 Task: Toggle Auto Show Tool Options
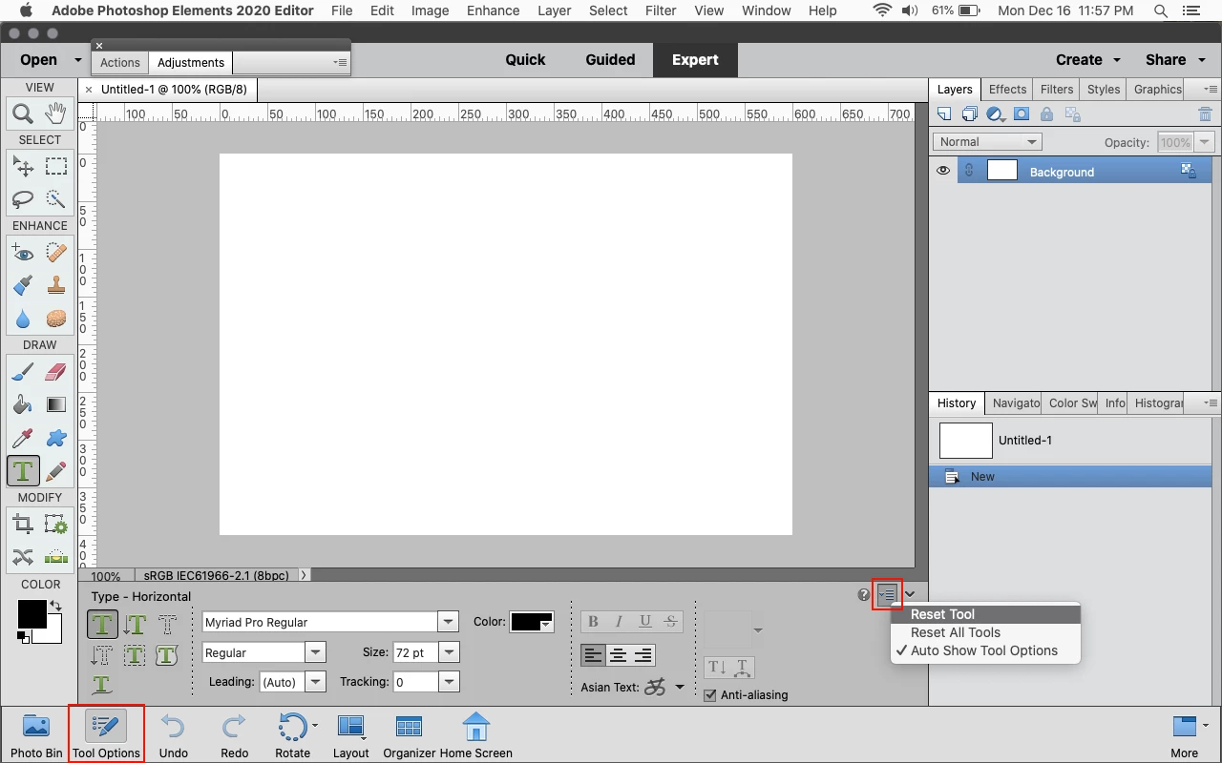click(984, 650)
